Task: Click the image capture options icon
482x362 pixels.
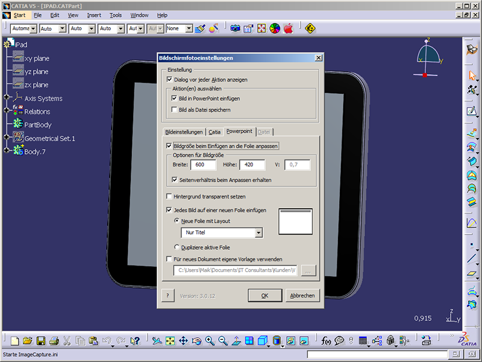Action: [x=248, y=28]
